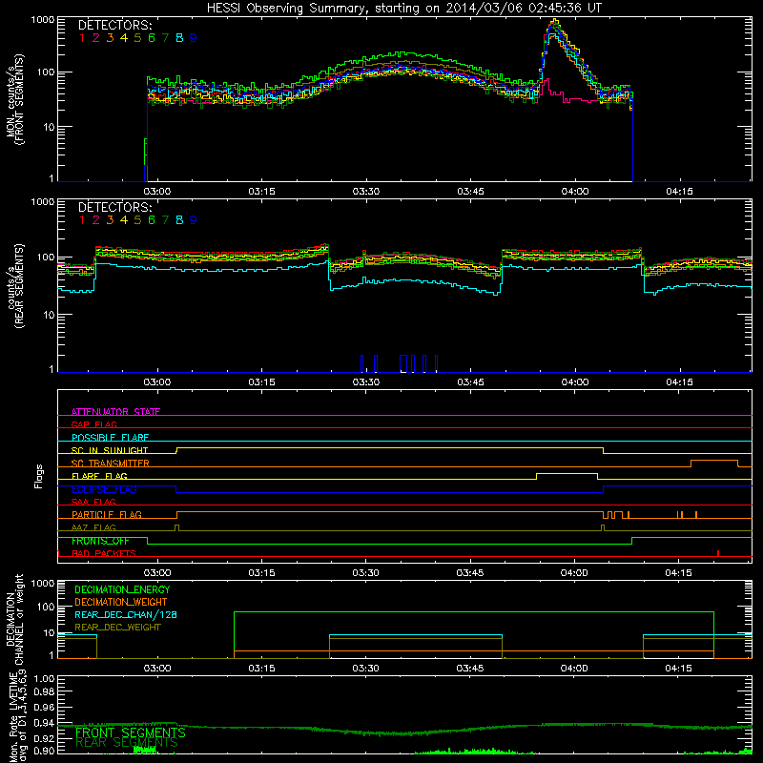Click the Flags y-axis title
This screenshot has height=763, width=763.
(x=39, y=476)
